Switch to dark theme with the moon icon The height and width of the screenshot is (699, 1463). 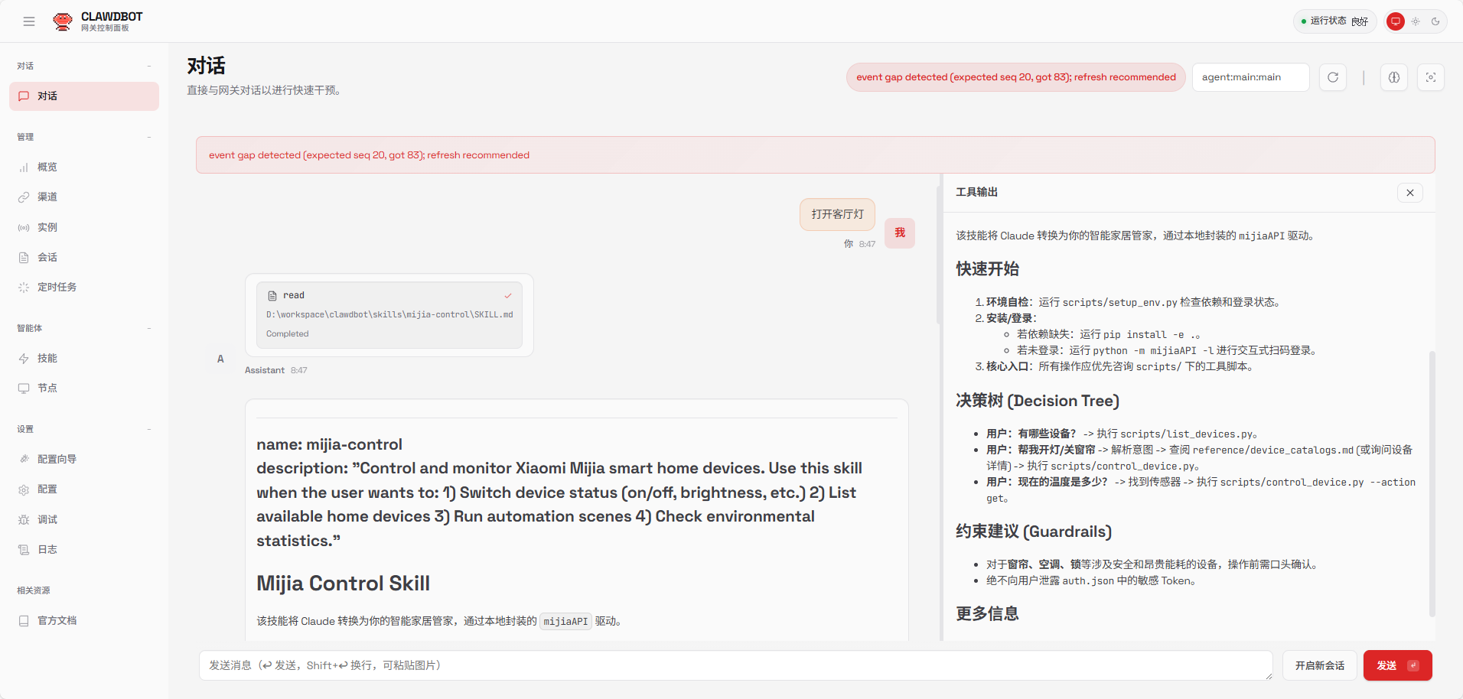point(1436,21)
